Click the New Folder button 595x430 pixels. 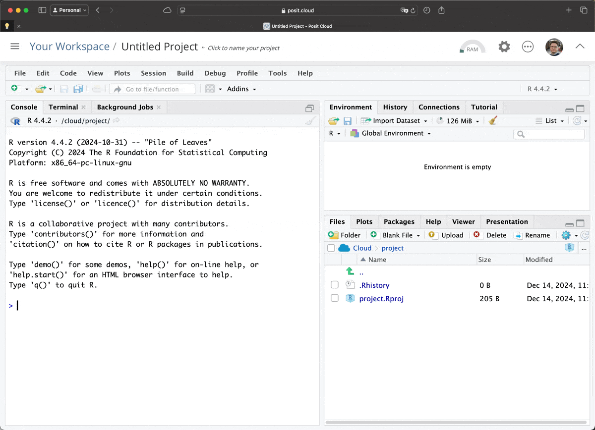pos(345,235)
